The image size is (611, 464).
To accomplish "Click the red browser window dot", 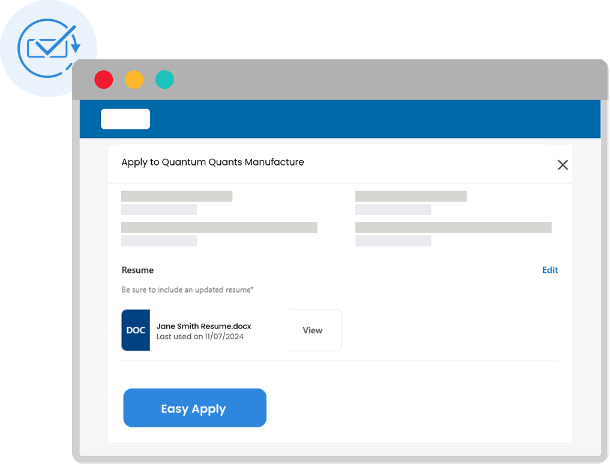I will (103, 79).
